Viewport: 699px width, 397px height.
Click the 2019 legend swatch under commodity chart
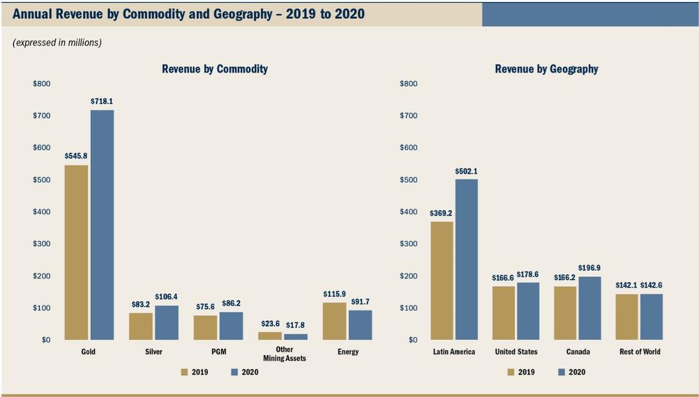[185, 372]
